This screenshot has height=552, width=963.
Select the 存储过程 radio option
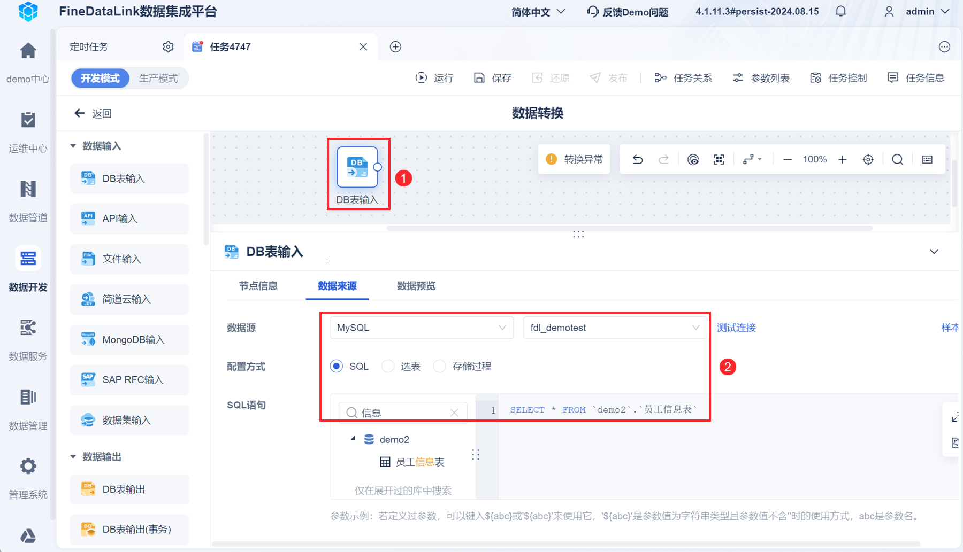[439, 366]
